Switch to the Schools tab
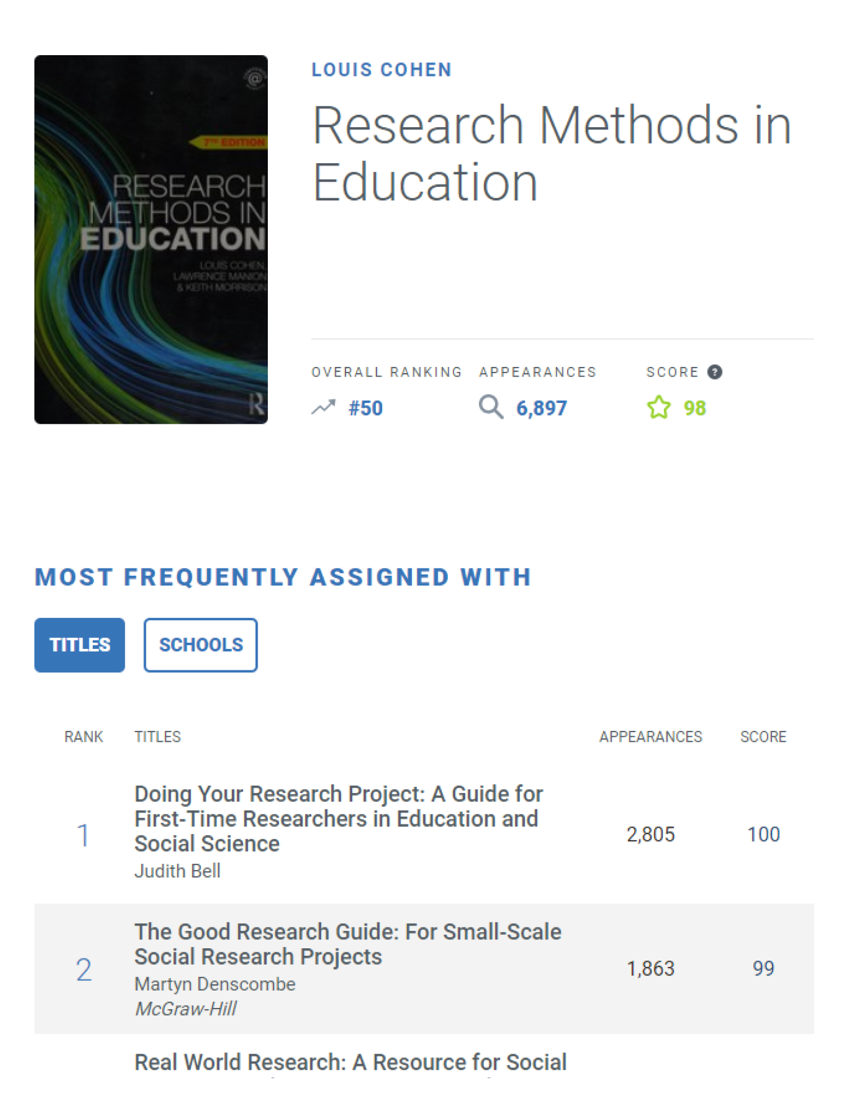This screenshot has width=844, height=1098. [201, 645]
